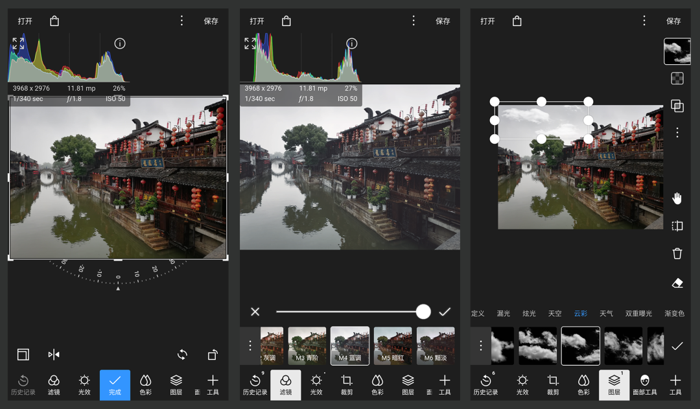Tap 保存 in the middle panel
700x409 pixels.
click(443, 21)
